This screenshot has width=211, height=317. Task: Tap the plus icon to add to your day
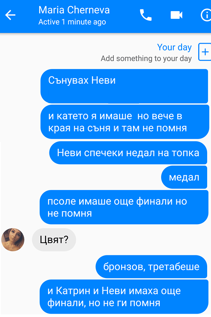tap(205, 52)
